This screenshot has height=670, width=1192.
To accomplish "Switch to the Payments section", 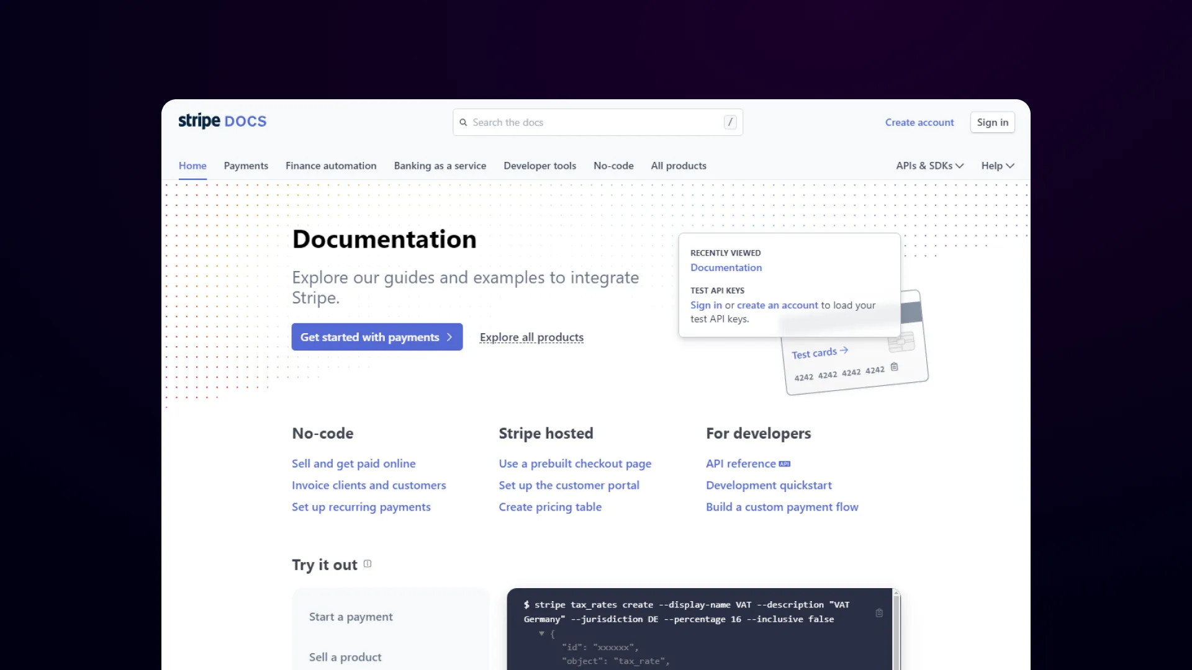I will tap(245, 166).
